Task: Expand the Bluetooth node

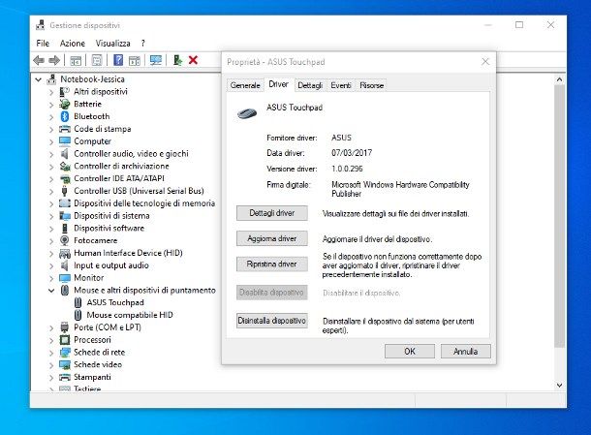Action: [x=51, y=117]
